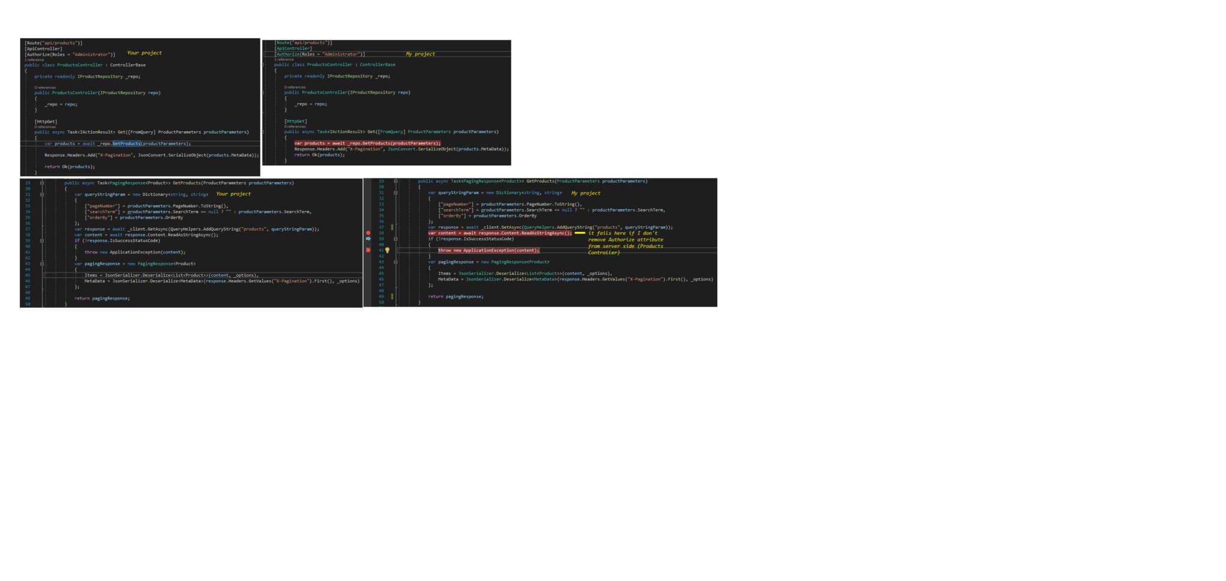Viewport: 1226px width, 581px height.
Task: Click the green change marker beside line 37
Action: point(392,227)
